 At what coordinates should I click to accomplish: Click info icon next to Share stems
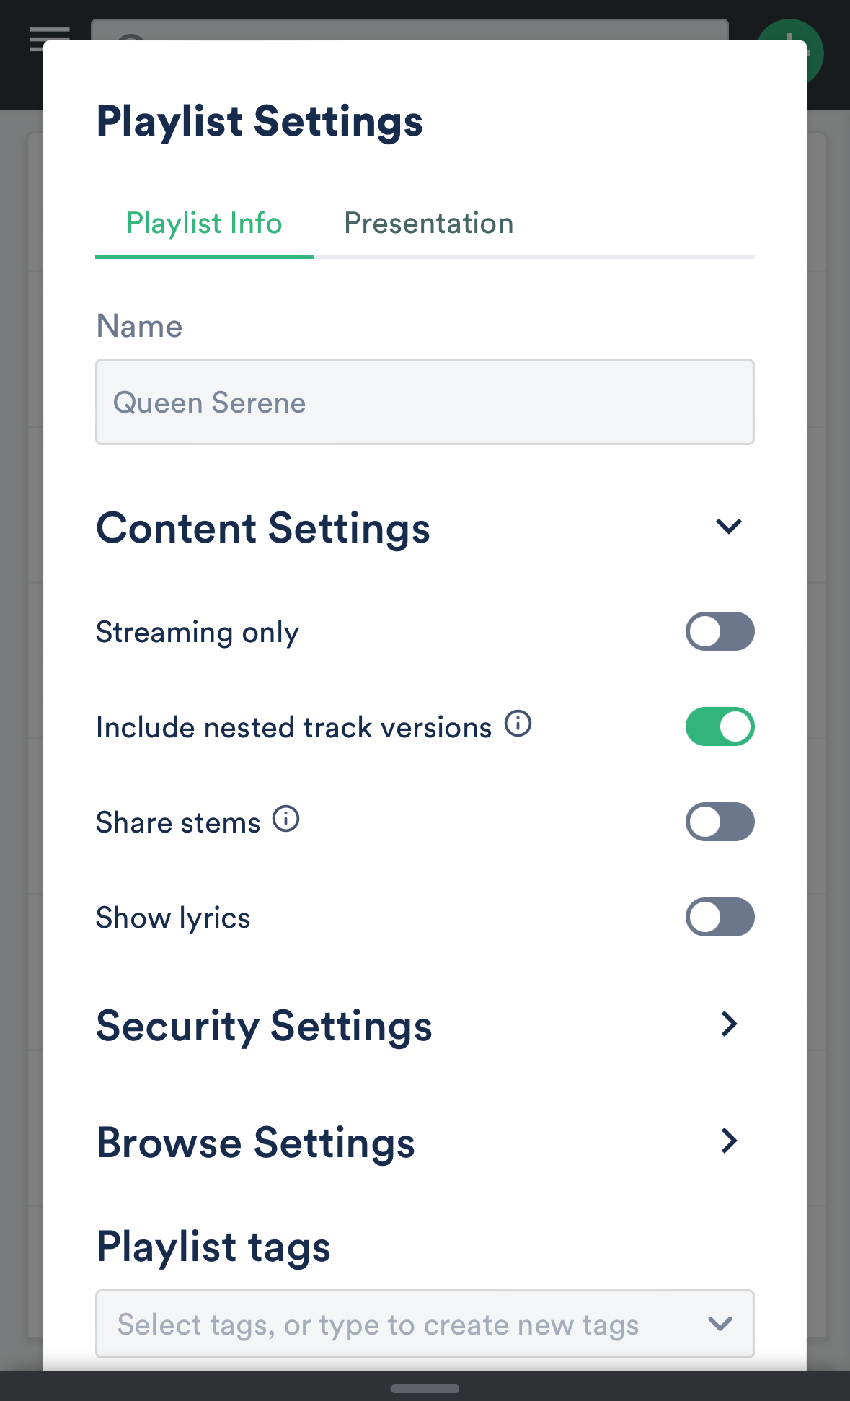[286, 819]
